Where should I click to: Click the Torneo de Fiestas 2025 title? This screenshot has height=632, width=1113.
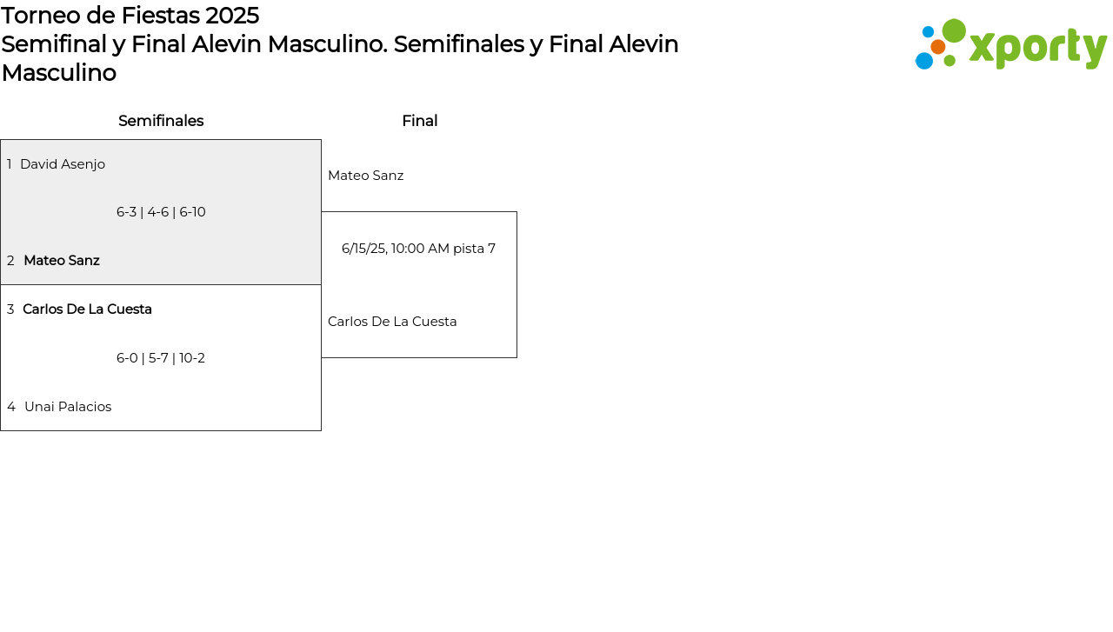coord(130,16)
